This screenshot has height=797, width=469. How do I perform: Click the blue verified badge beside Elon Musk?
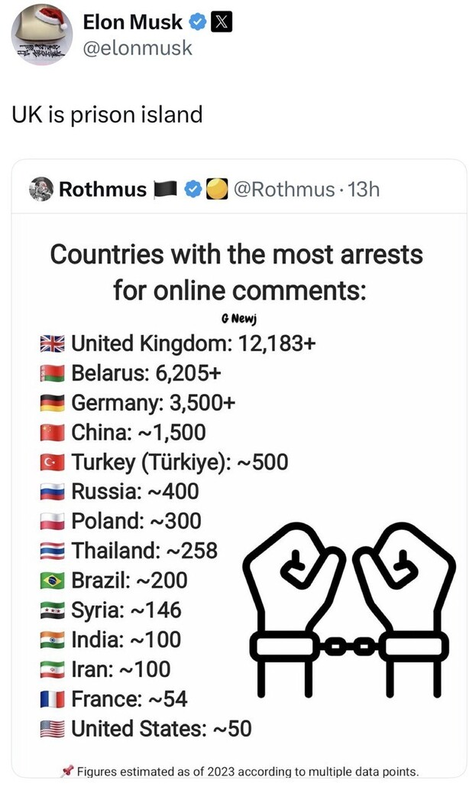(x=198, y=23)
